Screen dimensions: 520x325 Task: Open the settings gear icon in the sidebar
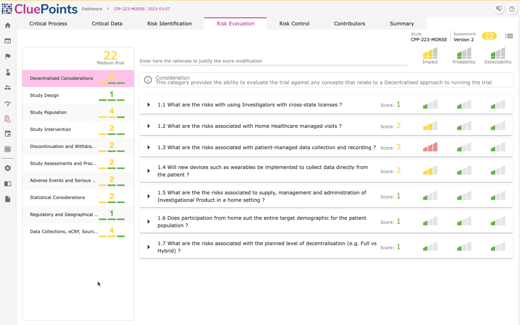(x=8, y=168)
